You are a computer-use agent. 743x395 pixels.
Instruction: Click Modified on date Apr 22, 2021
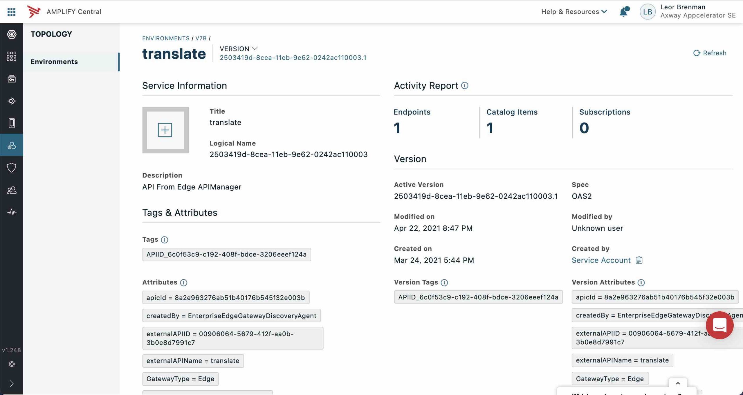coord(433,228)
